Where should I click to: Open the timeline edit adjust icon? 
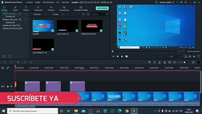[31, 62]
